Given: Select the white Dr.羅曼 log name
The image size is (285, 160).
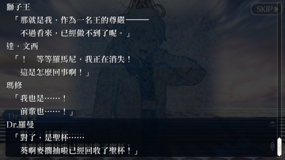Looking at the screenshot, I should (20, 125).
